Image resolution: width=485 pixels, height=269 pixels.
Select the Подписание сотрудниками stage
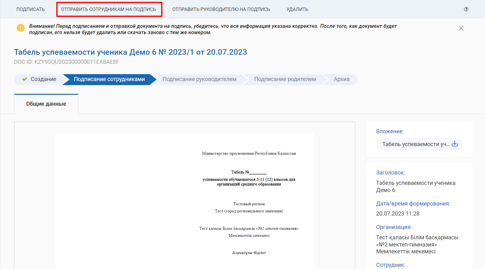click(x=109, y=79)
